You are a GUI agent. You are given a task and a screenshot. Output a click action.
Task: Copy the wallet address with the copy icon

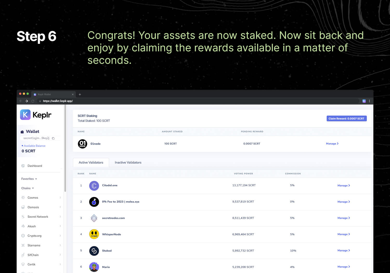(53, 138)
